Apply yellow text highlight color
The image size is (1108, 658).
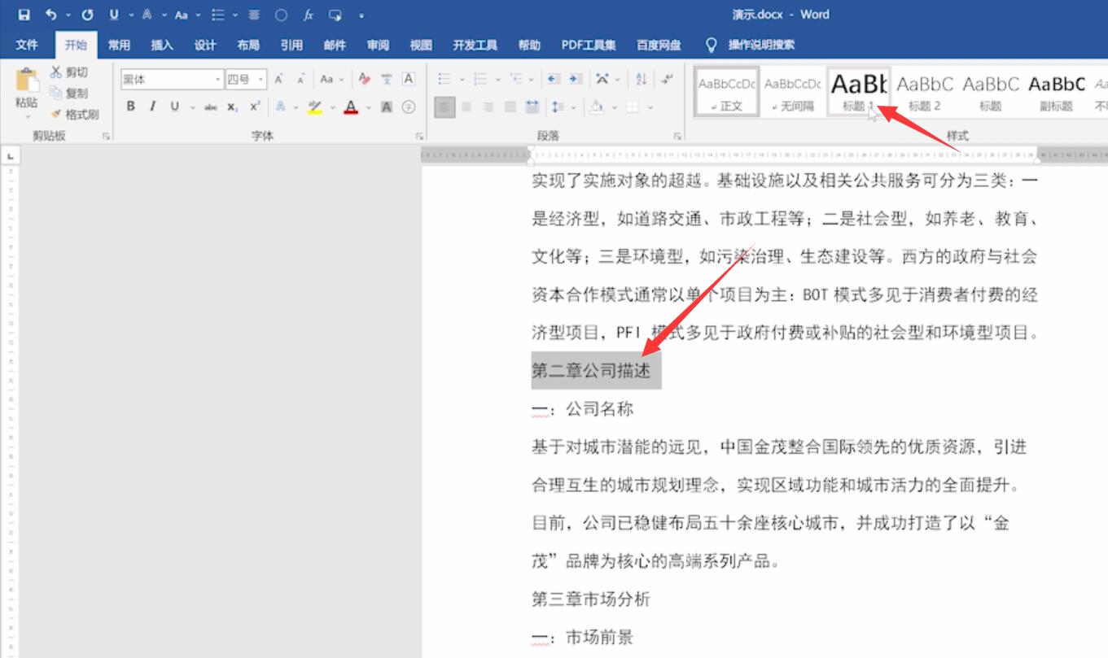[315, 107]
